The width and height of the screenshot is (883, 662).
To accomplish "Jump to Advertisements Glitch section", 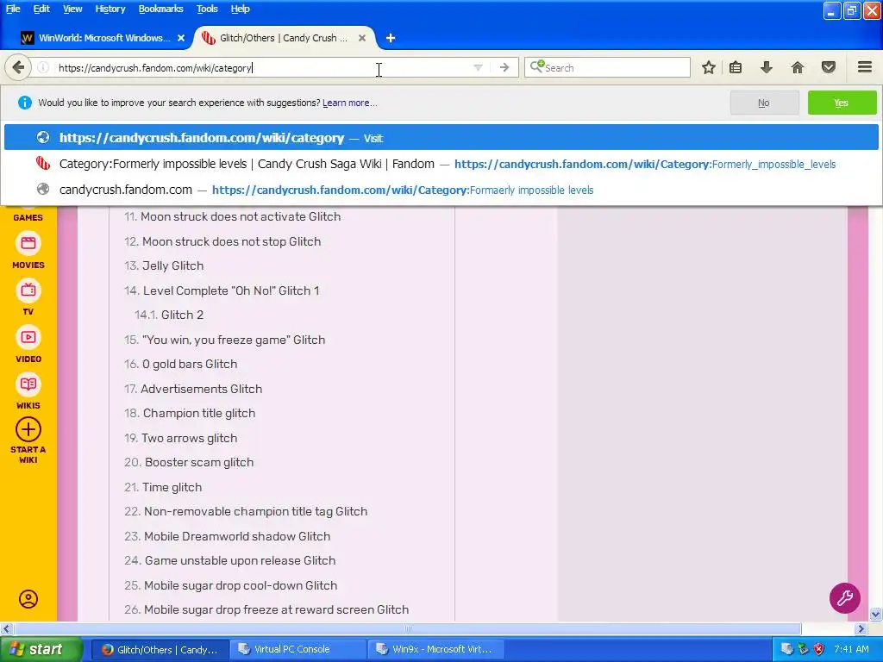I will coord(193,389).
